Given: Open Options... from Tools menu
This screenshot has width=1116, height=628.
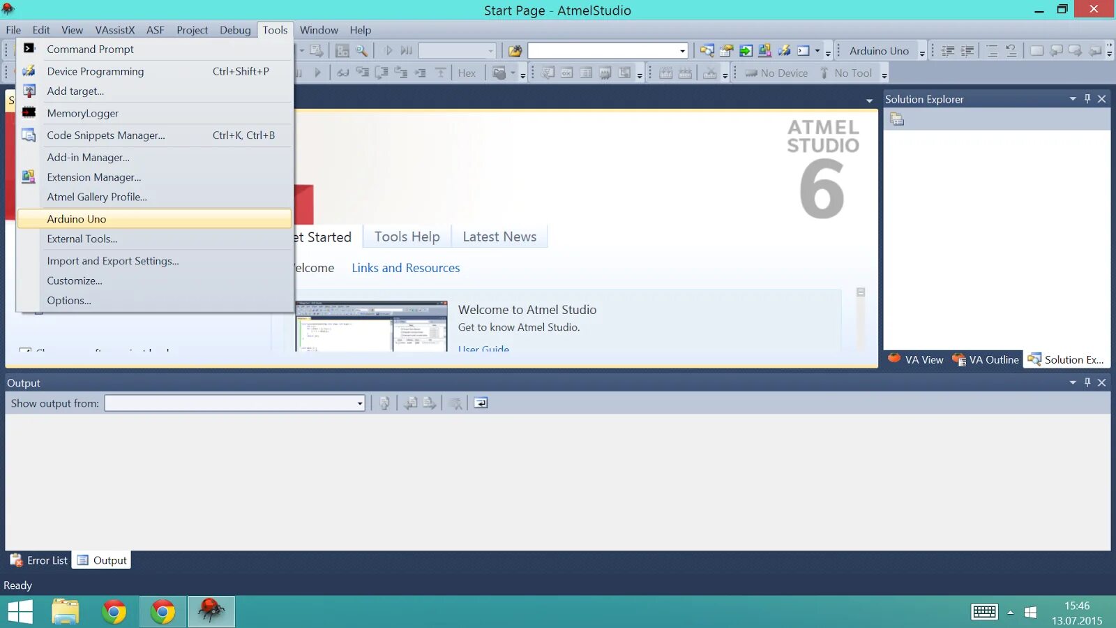Looking at the screenshot, I should pos(154,300).
